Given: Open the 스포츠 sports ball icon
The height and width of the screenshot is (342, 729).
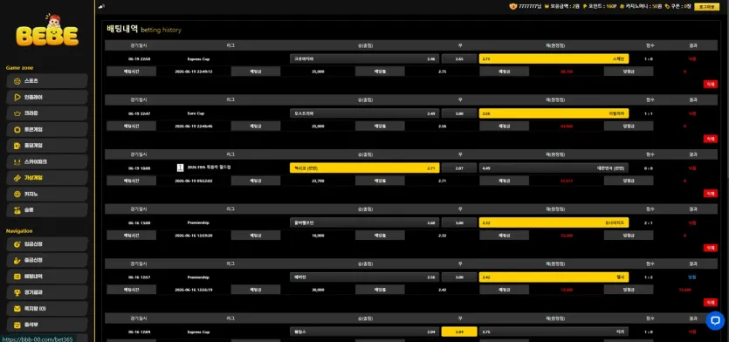Looking at the screenshot, I should [17, 81].
